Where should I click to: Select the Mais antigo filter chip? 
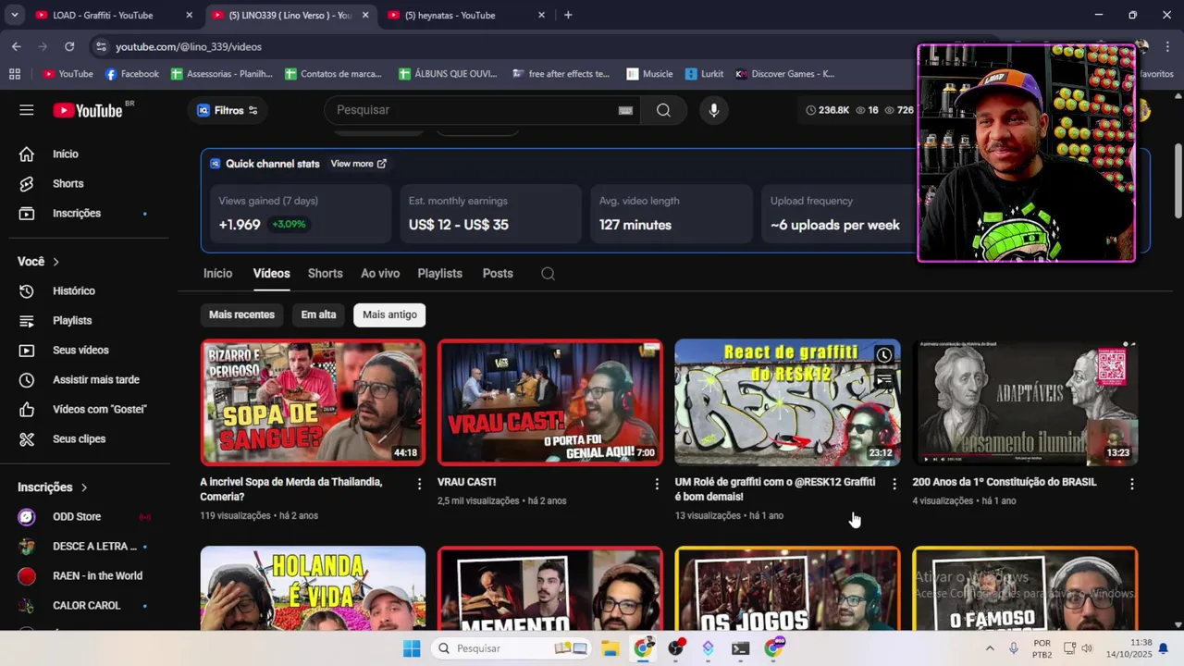[389, 314]
